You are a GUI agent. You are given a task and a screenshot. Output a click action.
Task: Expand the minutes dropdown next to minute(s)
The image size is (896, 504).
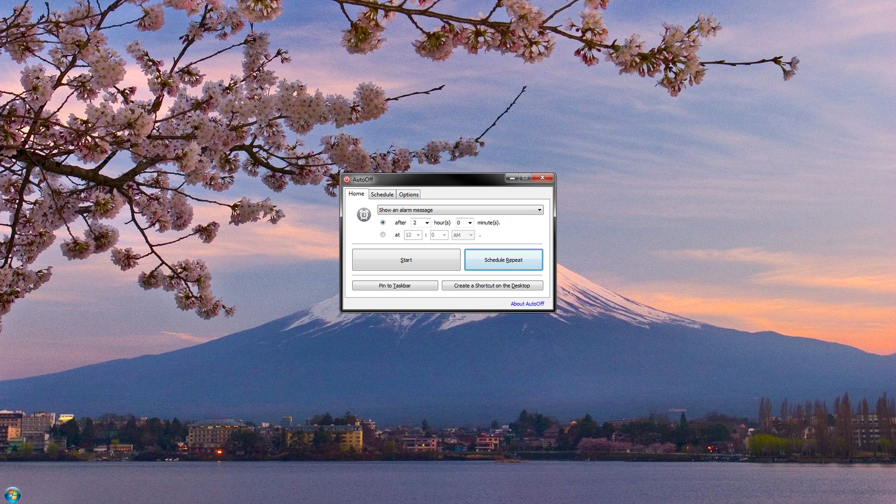(465, 223)
